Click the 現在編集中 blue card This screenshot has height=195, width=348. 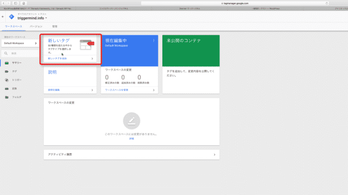[130, 50]
